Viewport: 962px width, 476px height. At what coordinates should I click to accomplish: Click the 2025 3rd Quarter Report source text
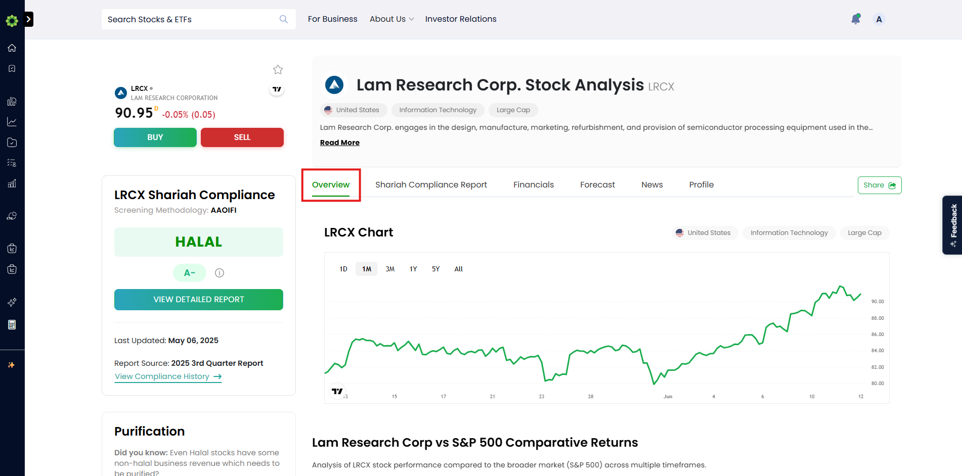pyautogui.click(x=217, y=363)
